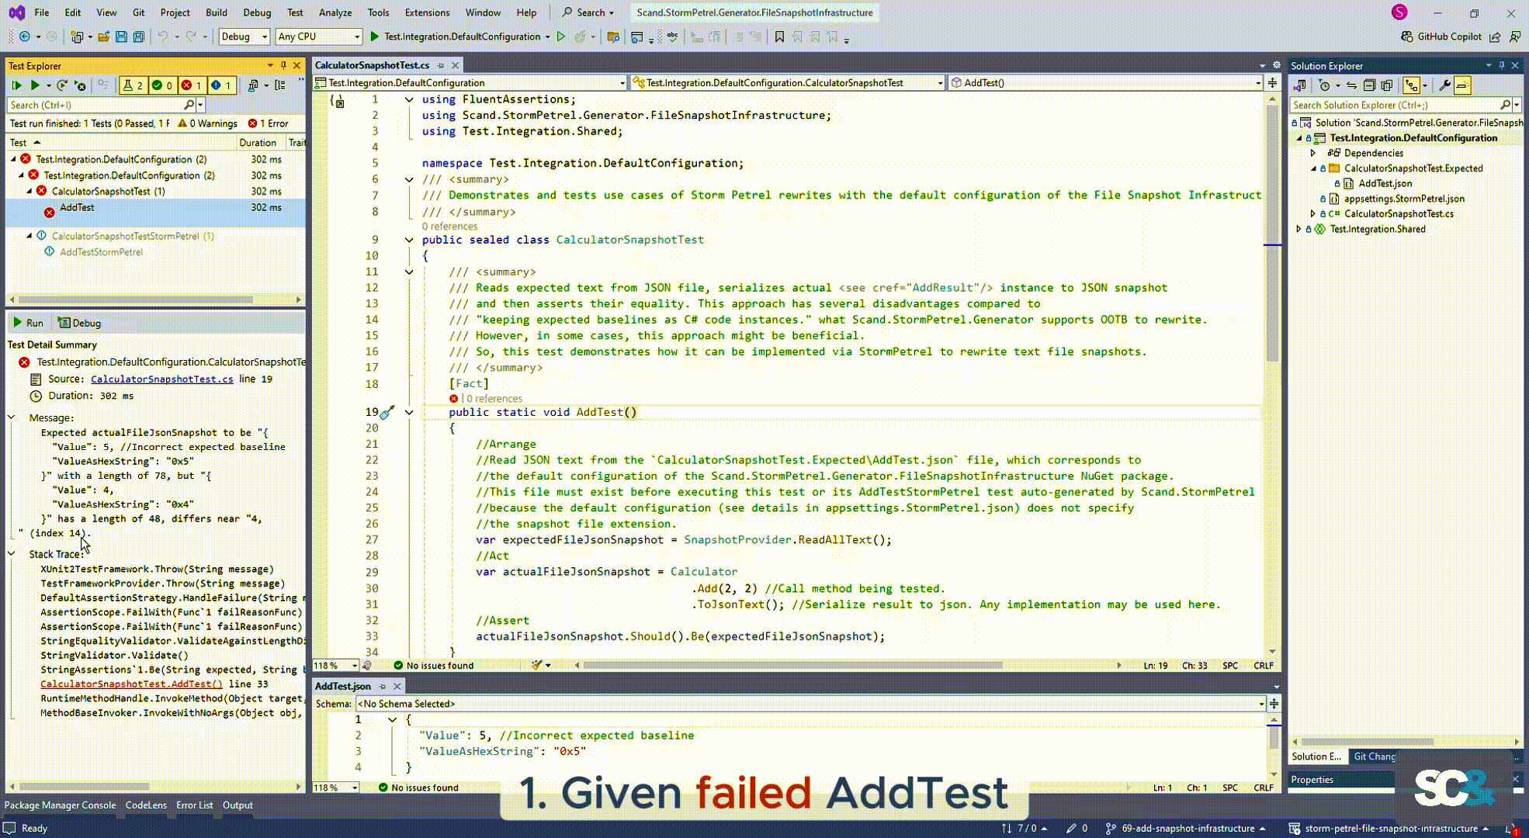Open Solution Explorer properties wrench icon
The image size is (1529, 838).
point(1446,86)
